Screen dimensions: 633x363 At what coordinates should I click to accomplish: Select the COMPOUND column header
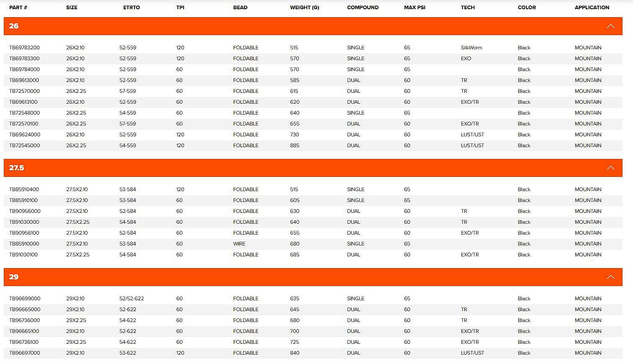(x=363, y=8)
